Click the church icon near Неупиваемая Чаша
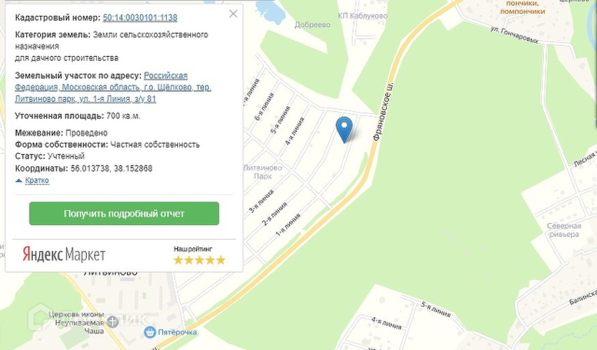597x350 pixels. click(113, 322)
